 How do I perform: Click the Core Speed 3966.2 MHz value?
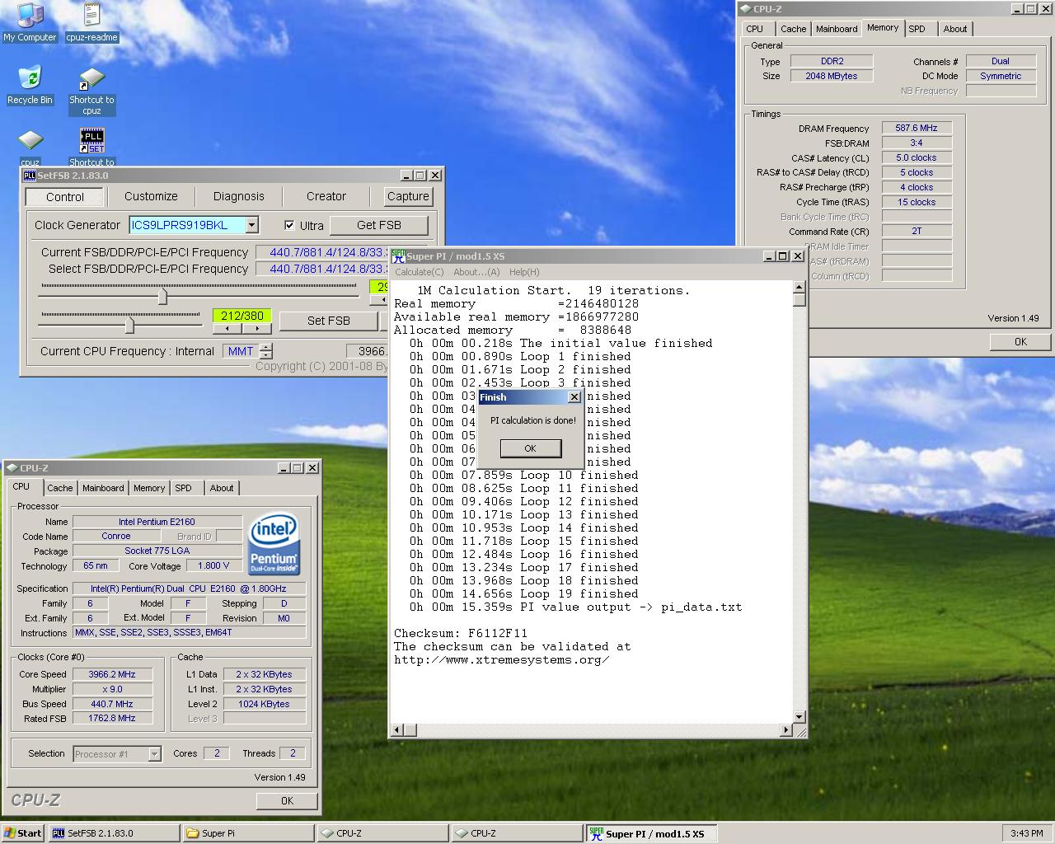tap(112, 674)
